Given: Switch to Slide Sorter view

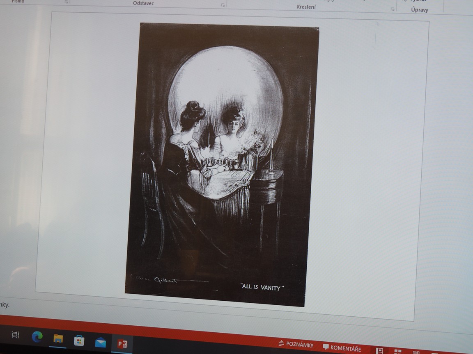Looking at the screenshot, I should click(398, 352).
